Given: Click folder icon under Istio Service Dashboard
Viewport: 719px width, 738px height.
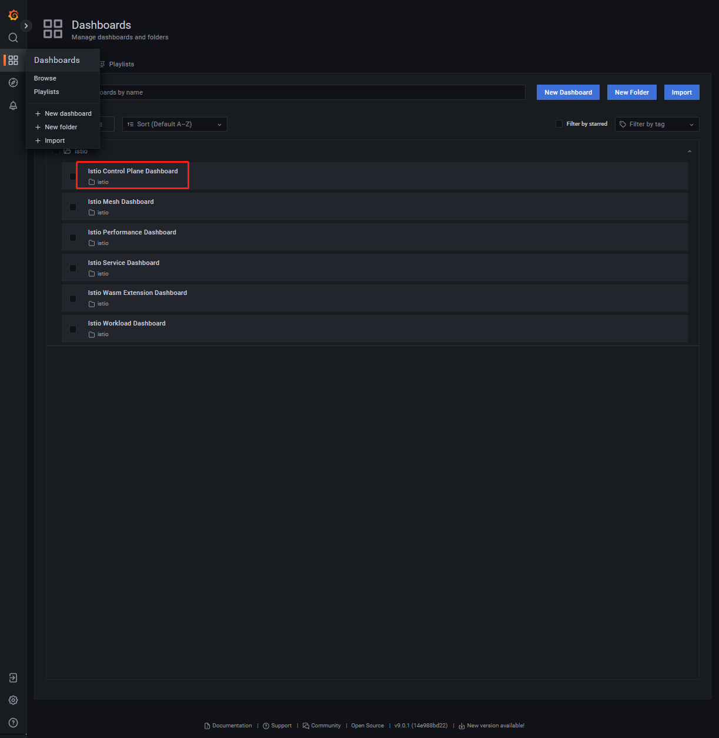Looking at the screenshot, I should pos(92,274).
